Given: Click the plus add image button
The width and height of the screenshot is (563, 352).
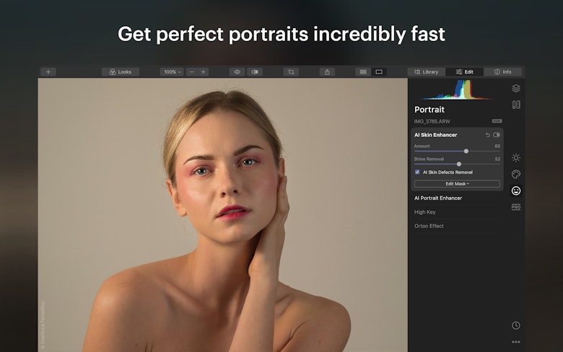Looking at the screenshot, I should (x=48, y=71).
